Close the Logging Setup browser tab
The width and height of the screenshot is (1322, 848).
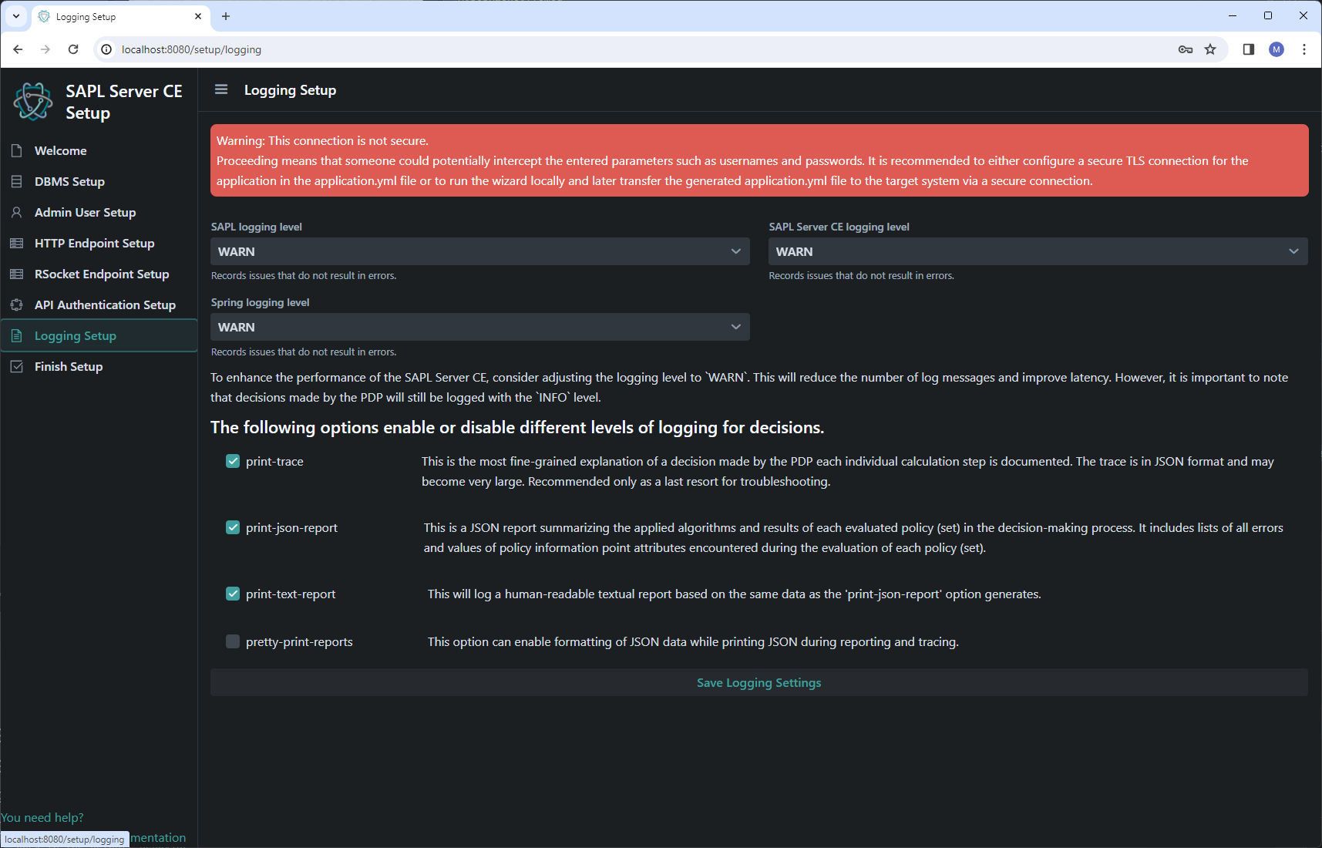[x=198, y=16]
